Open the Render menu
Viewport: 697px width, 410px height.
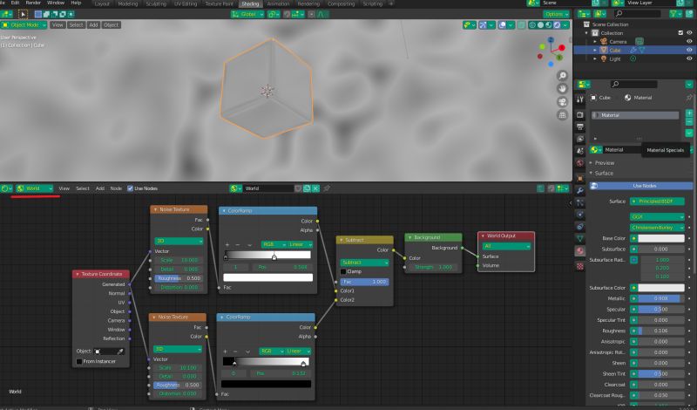click(x=33, y=3)
